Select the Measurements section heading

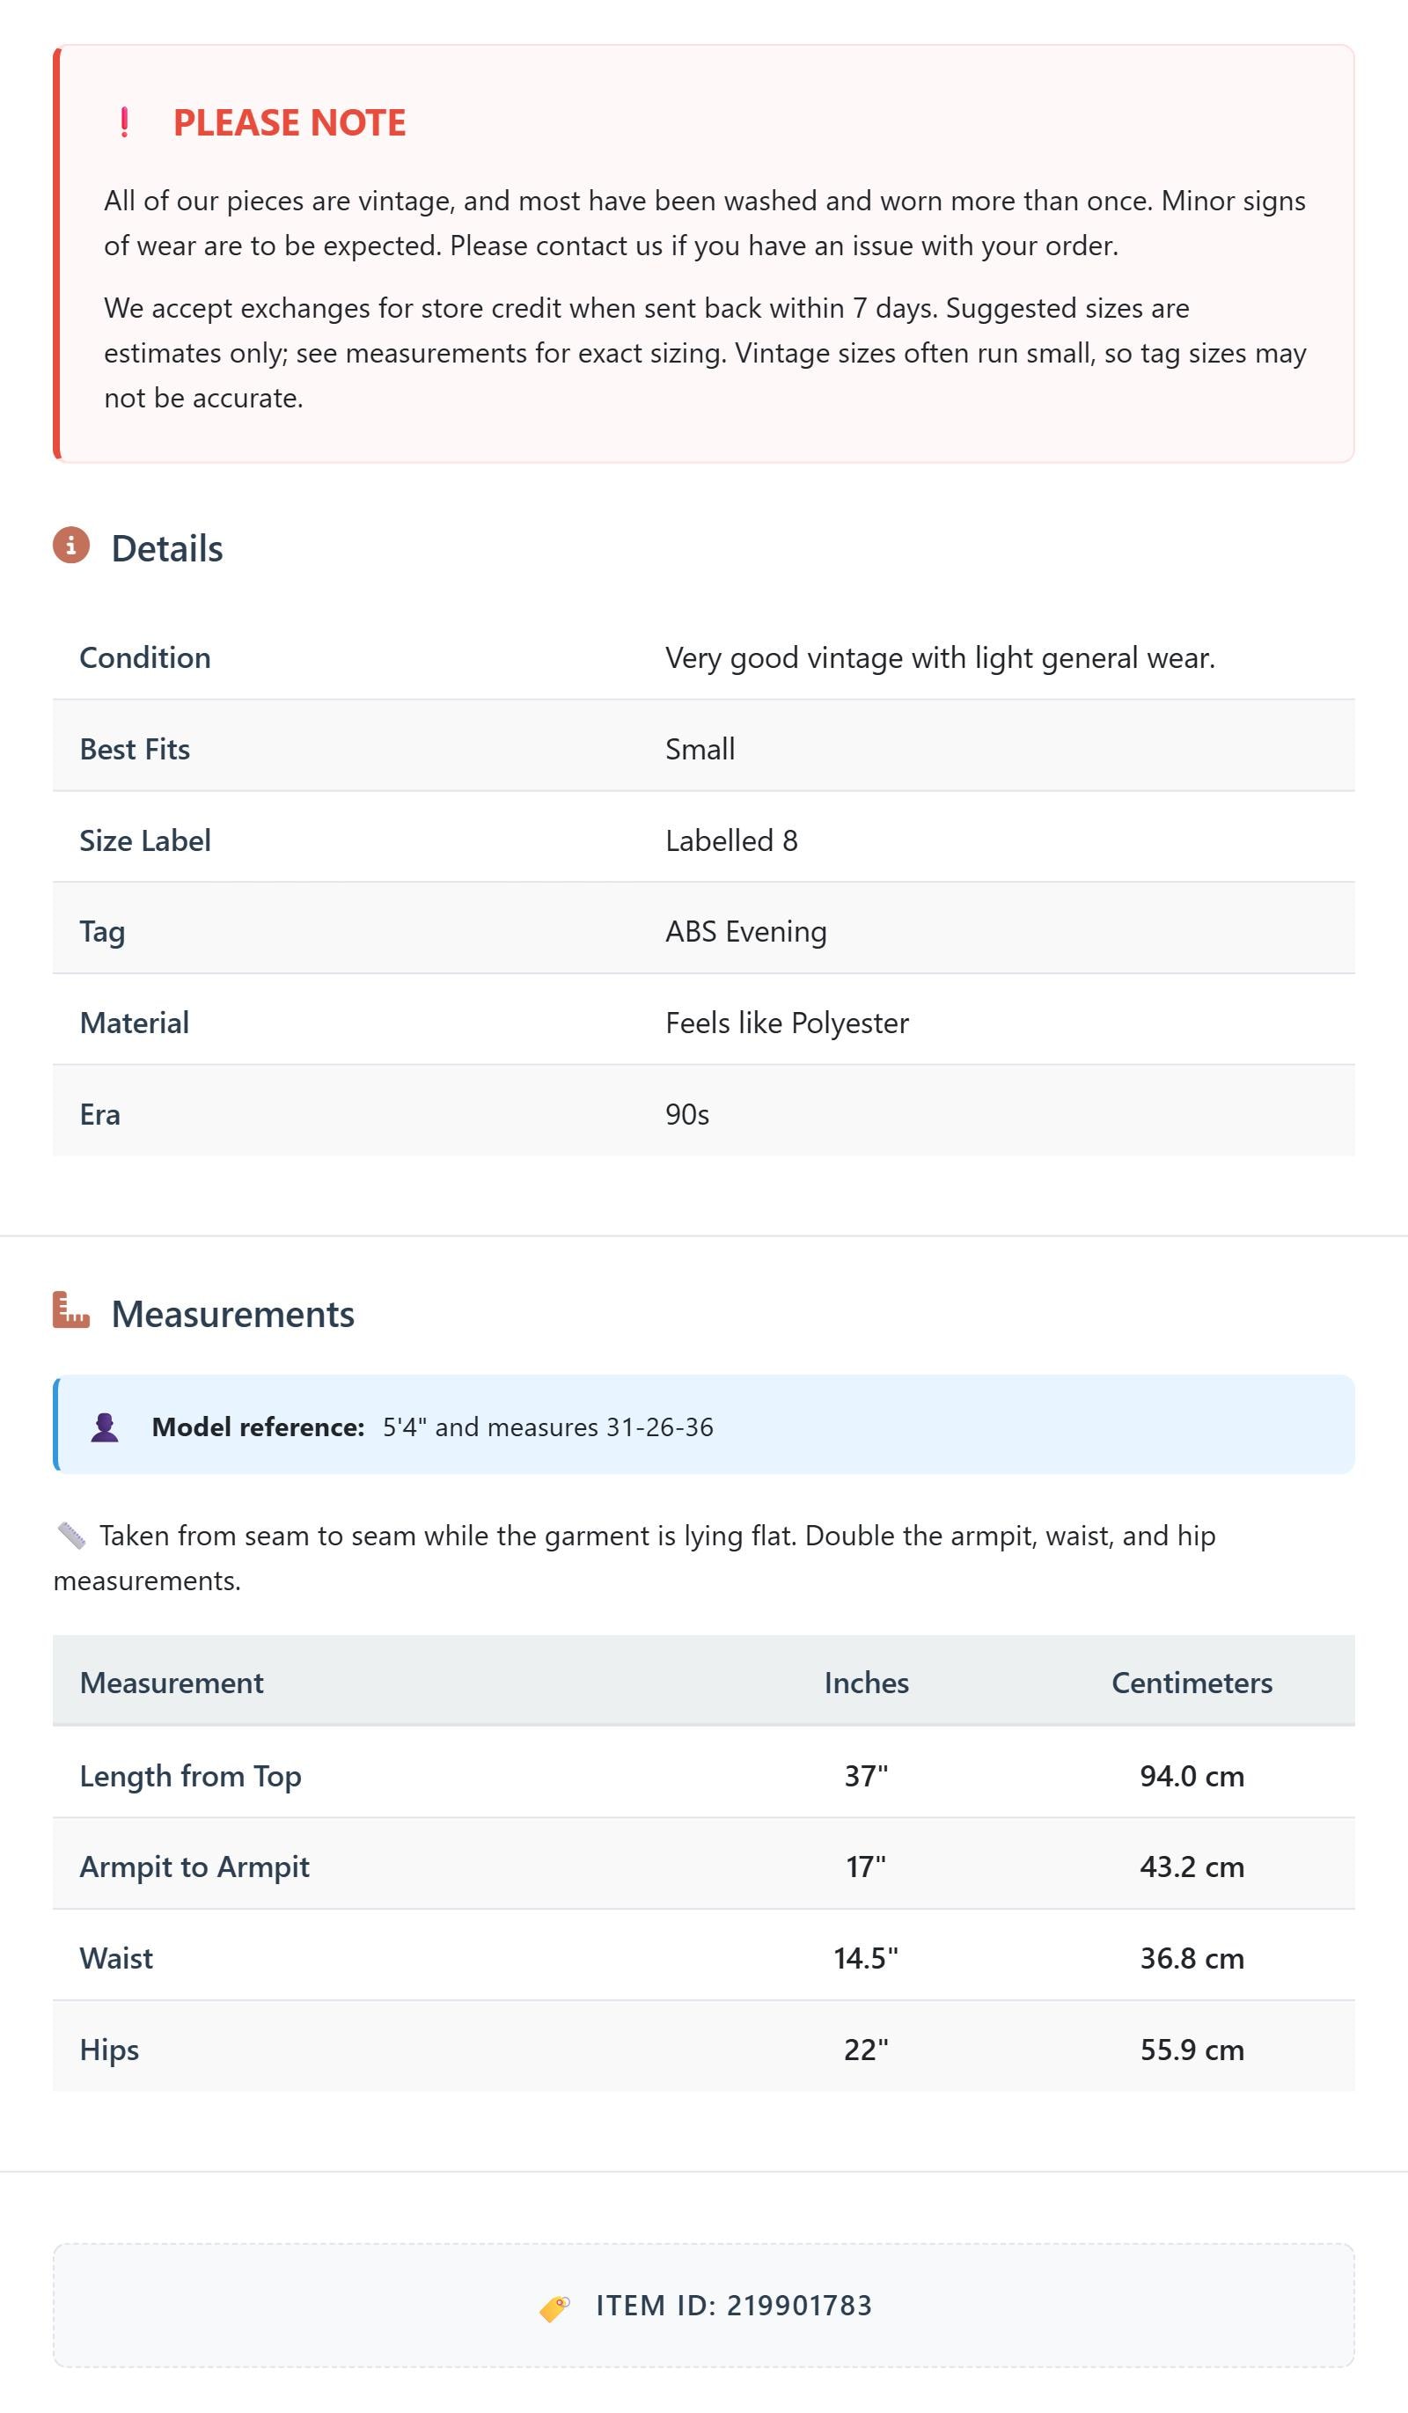point(232,1314)
